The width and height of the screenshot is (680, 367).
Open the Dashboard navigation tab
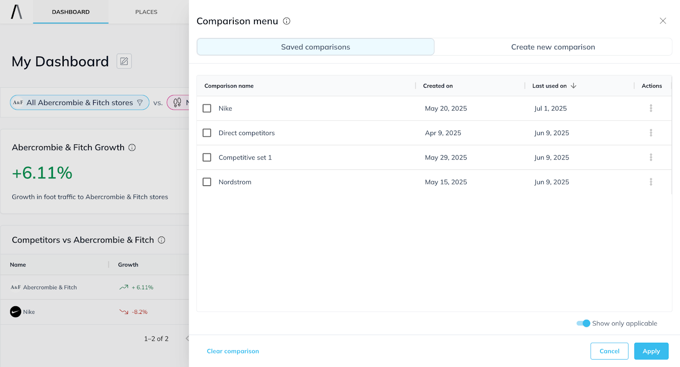(71, 12)
